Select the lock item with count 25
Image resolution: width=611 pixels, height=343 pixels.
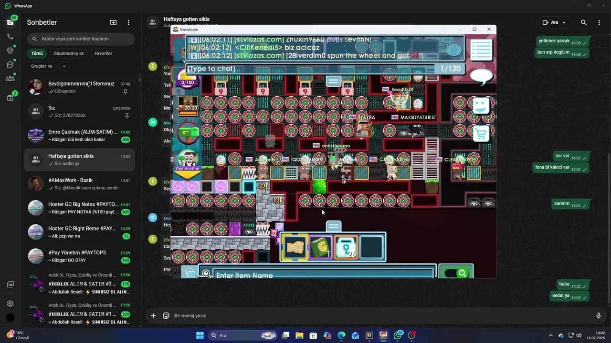346,247
